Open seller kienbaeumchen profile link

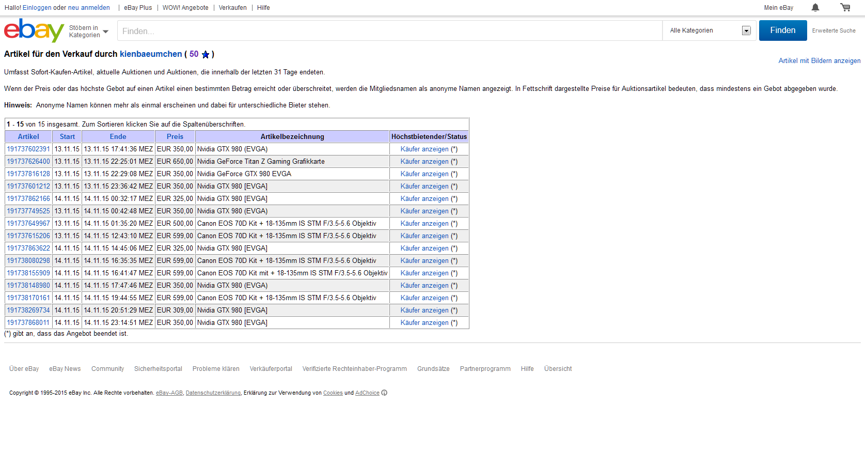coord(151,54)
